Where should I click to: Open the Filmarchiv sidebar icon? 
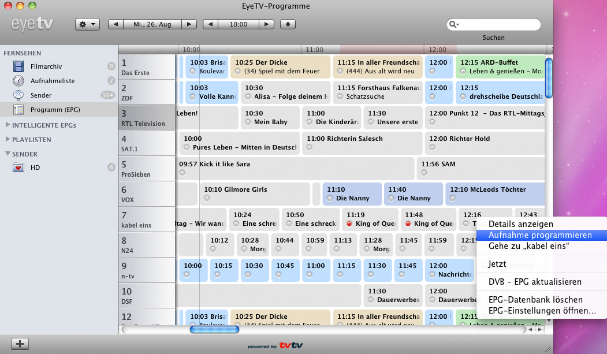18,66
